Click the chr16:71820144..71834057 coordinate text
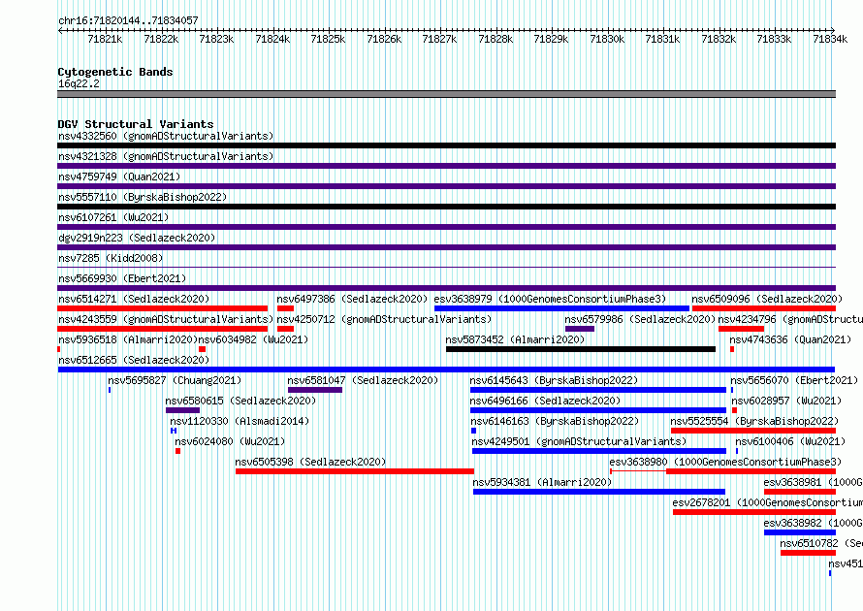This screenshot has height=611, width=863. 128,20
